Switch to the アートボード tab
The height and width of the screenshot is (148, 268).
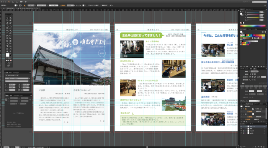pyautogui.click(x=249, y=124)
